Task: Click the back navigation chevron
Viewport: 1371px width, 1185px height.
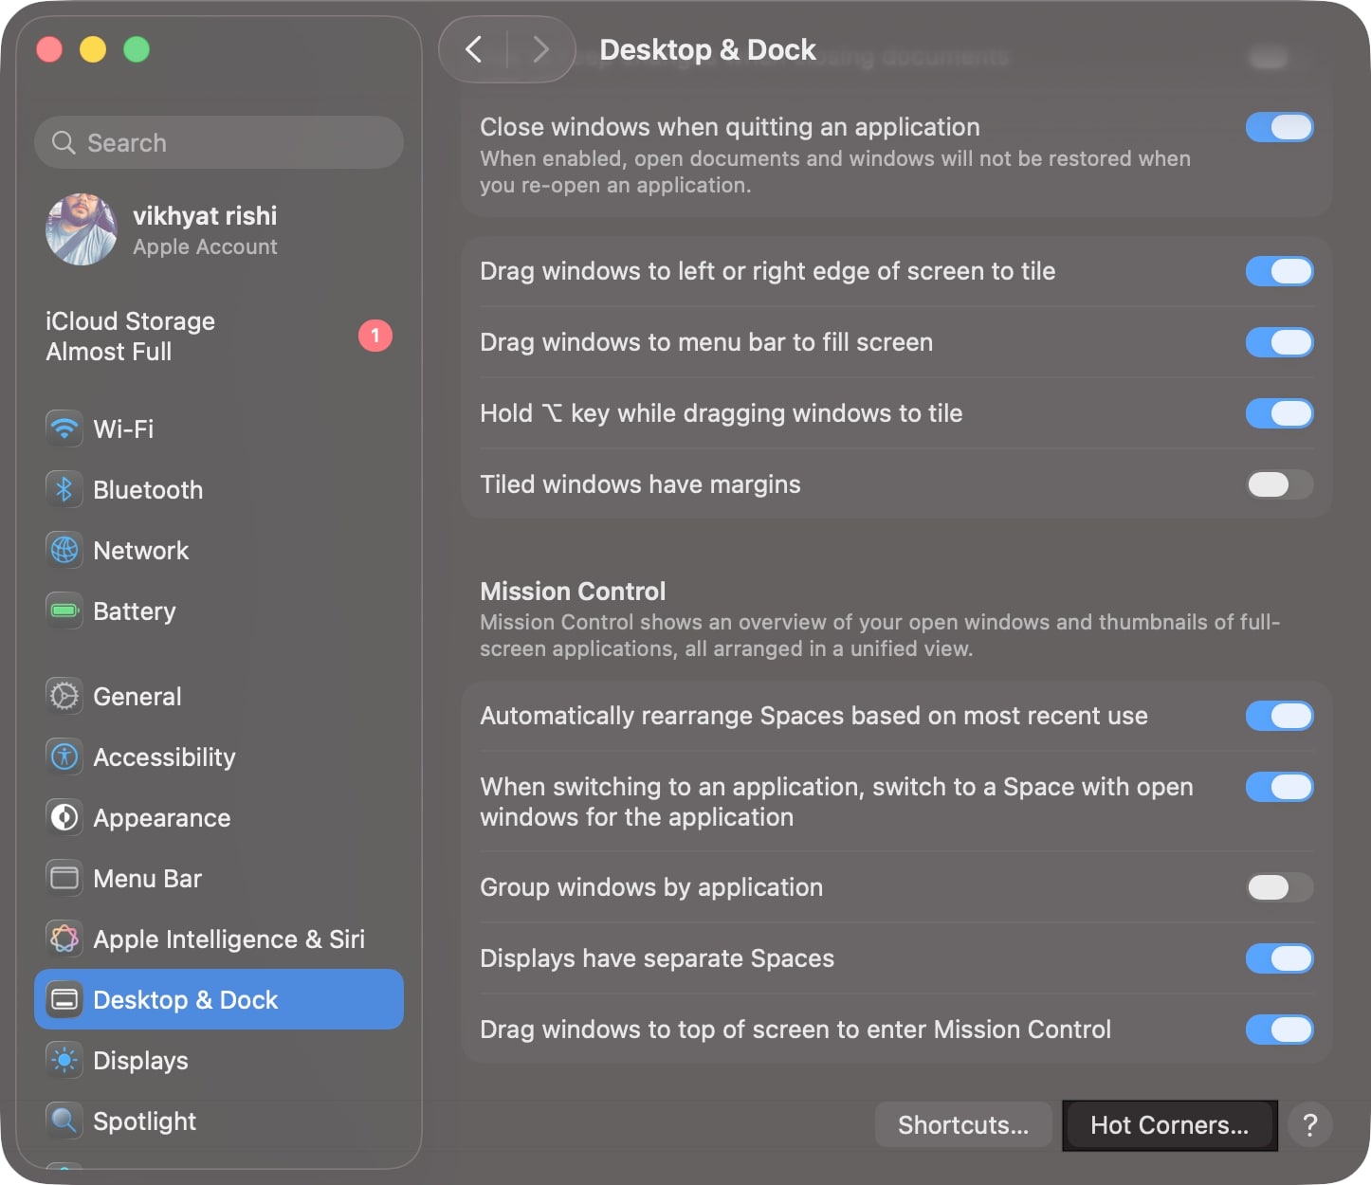Action: tap(474, 49)
